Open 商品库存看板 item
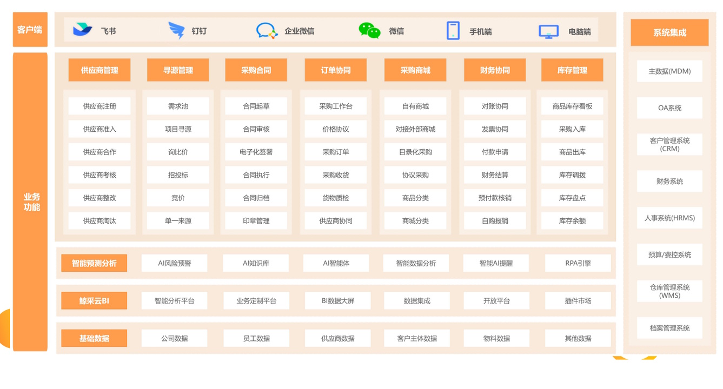Screen dimensions: 723x389 [572, 106]
